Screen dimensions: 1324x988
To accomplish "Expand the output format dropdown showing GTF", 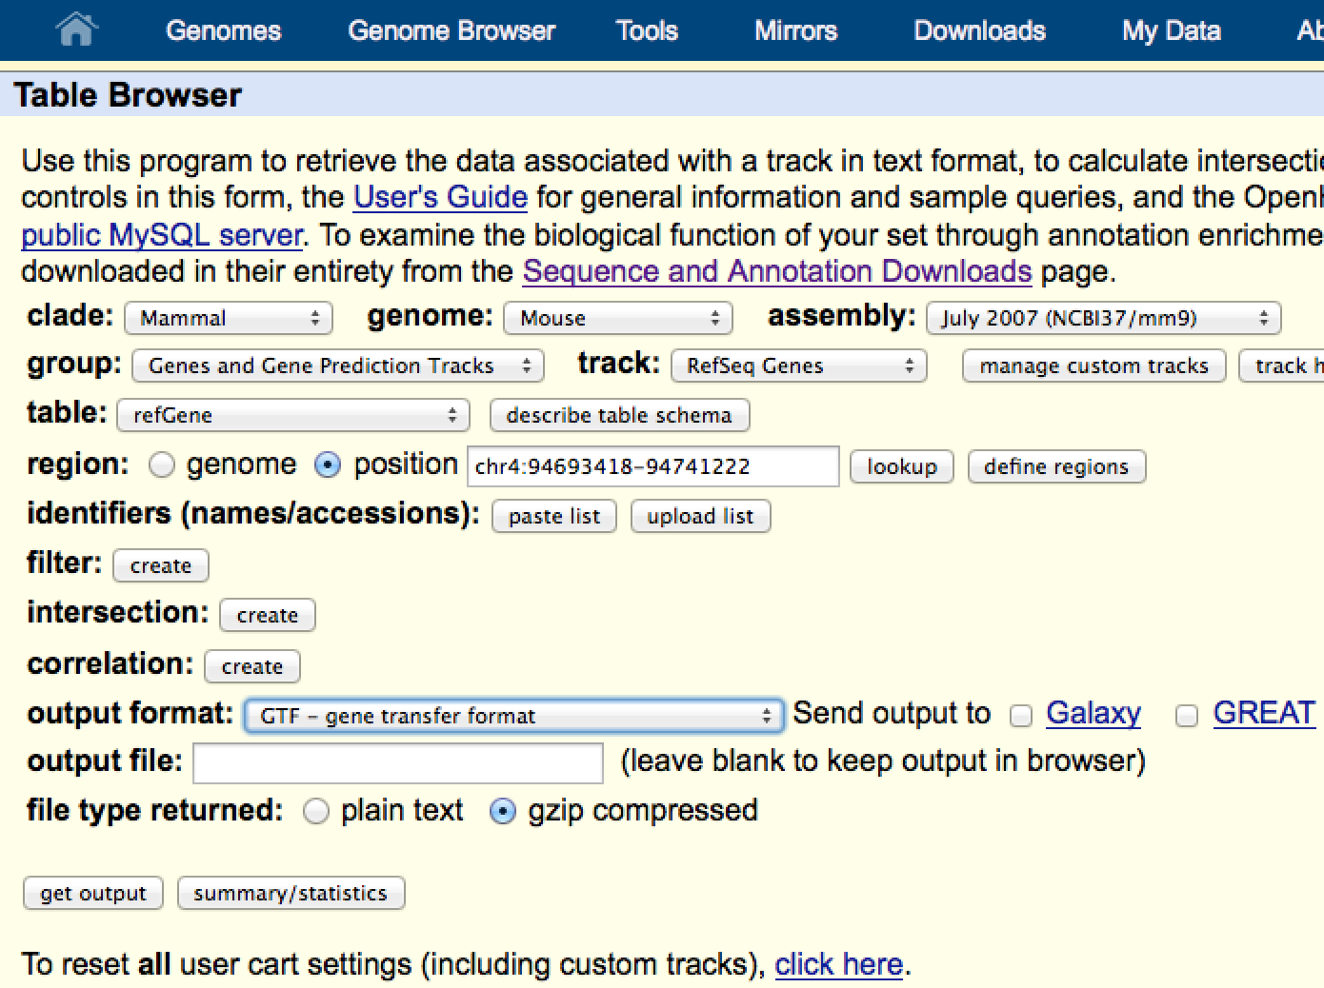I will tap(514, 716).
